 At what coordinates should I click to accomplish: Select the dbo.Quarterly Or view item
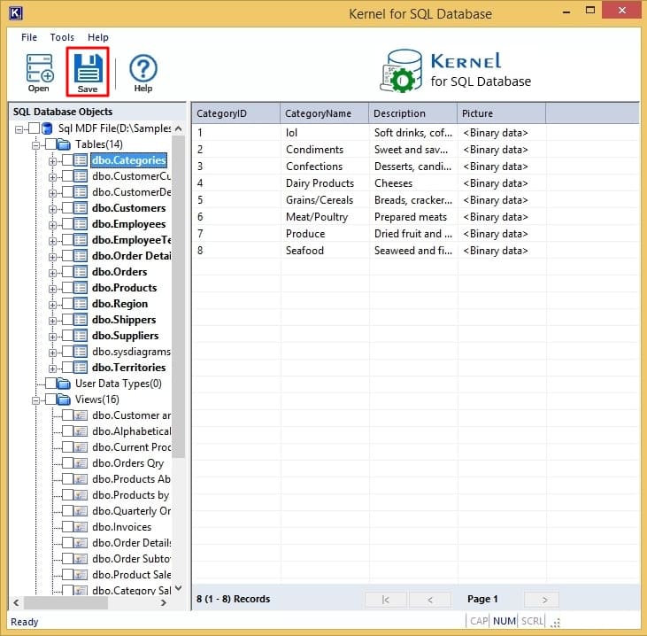click(x=131, y=511)
